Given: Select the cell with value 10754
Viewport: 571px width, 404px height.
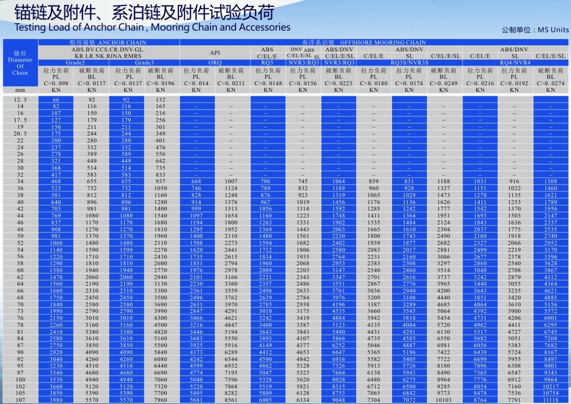Looking at the screenshot, I should [550, 393].
